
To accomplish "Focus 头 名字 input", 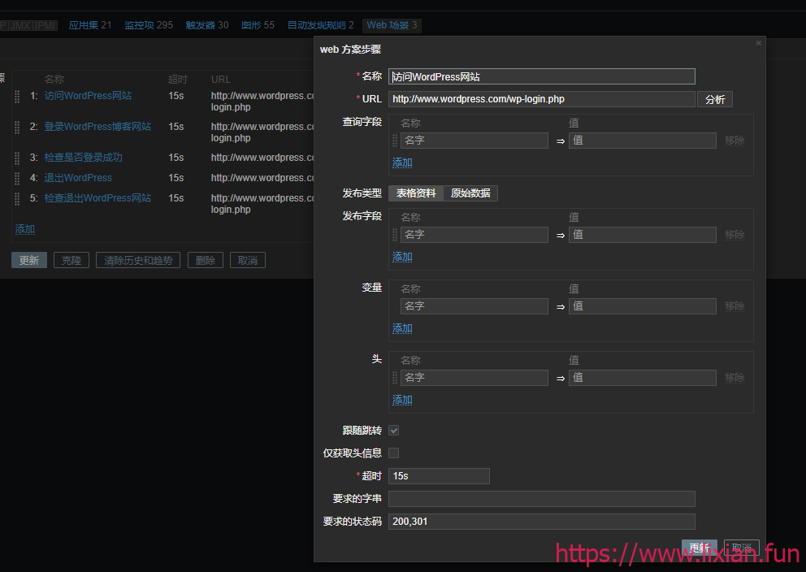I will [474, 378].
